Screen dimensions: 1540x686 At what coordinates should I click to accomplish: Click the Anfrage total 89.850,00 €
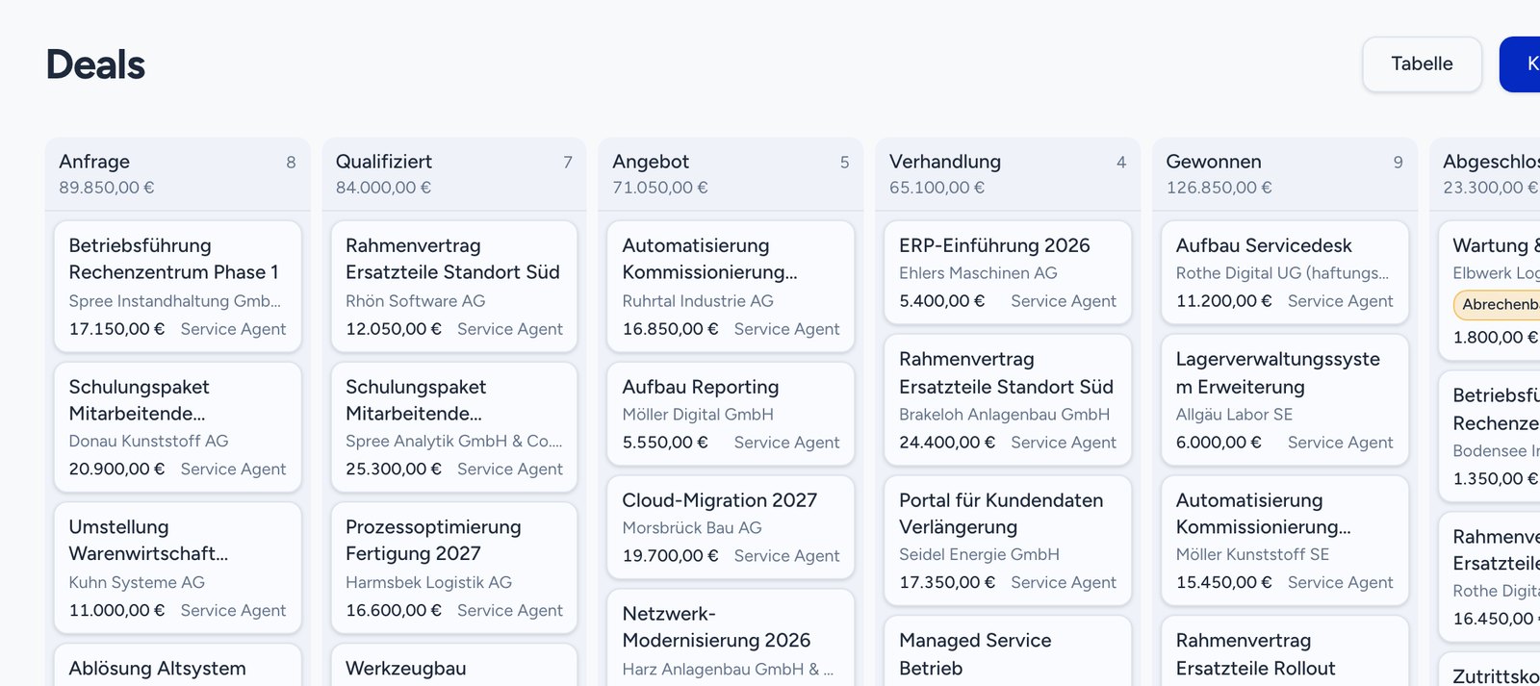point(107,188)
